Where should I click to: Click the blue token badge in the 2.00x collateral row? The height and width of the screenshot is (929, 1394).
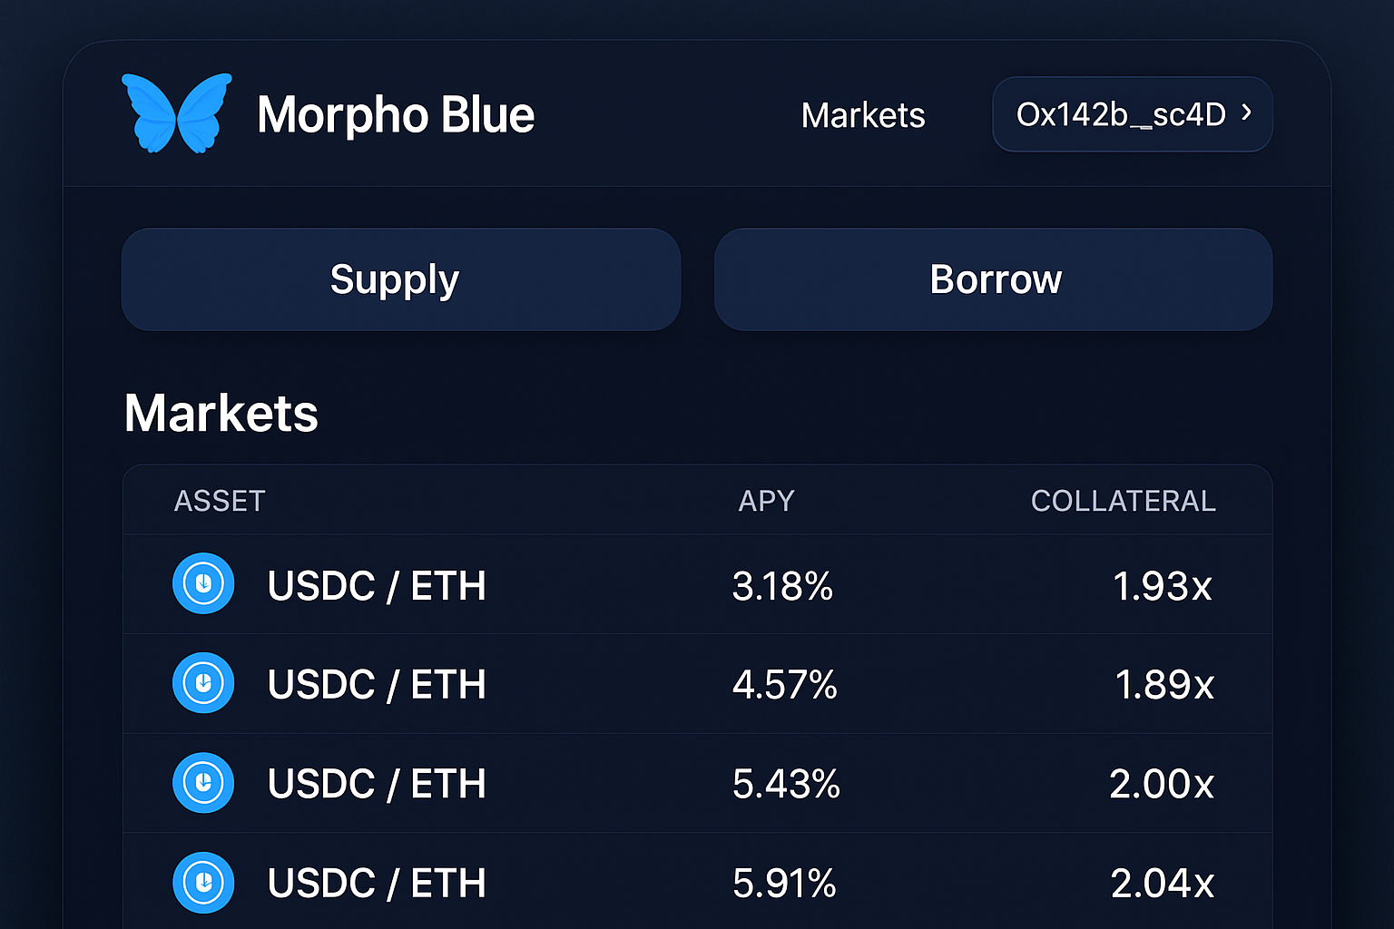(203, 783)
